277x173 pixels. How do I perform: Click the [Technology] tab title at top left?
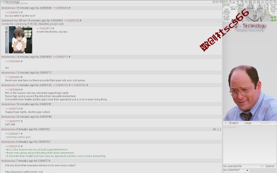[12, 2]
